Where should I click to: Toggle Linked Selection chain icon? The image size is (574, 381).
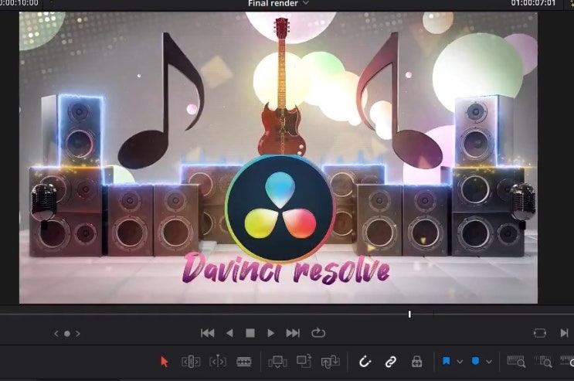[x=391, y=362]
